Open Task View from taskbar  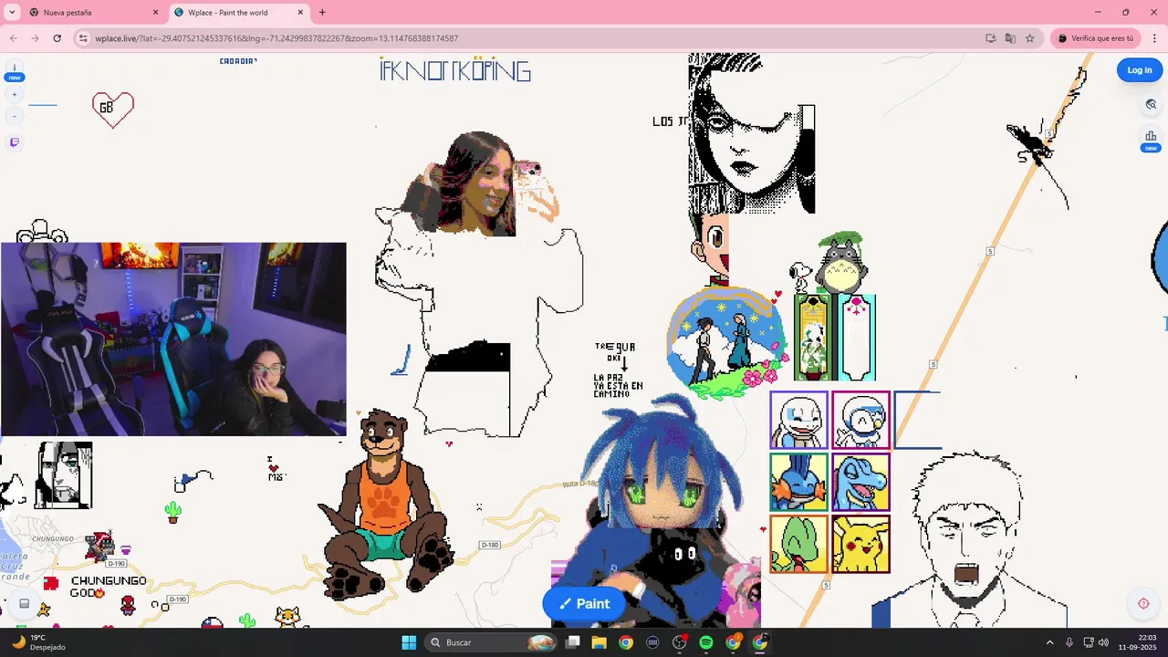coord(572,642)
